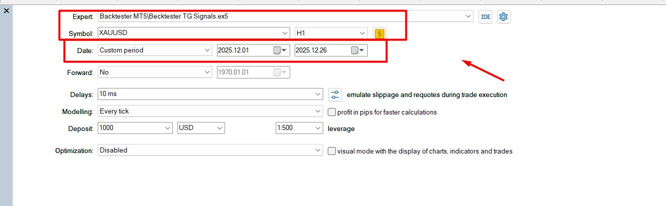The height and width of the screenshot is (206, 666).
Task: Open the Optimization Disabled dropdown
Action: (x=319, y=150)
